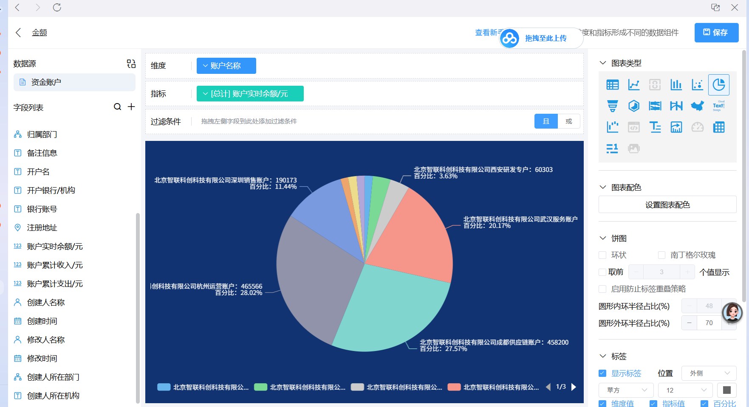Click the 账户实时余额/元 field
This screenshot has width=749, height=407.
(54, 247)
